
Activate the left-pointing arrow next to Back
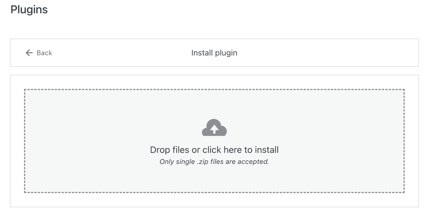tap(29, 53)
